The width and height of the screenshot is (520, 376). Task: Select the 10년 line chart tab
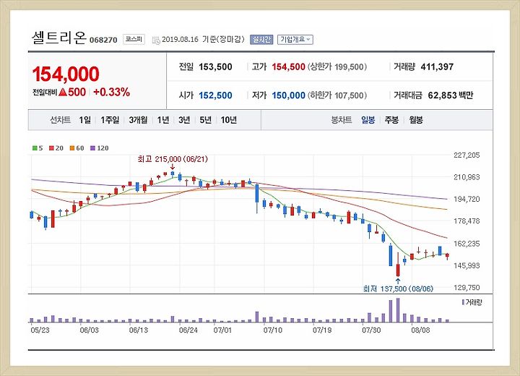(x=229, y=120)
